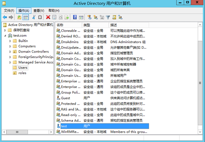Click the test user icon
This screenshot has width=205, height=142.
[x=58, y=126]
